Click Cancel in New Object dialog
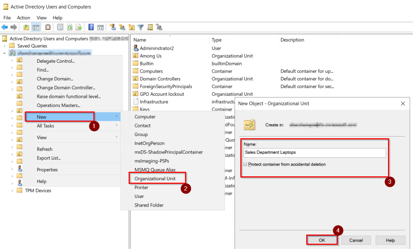The image size is (413, 249). (x=356, y=240)
